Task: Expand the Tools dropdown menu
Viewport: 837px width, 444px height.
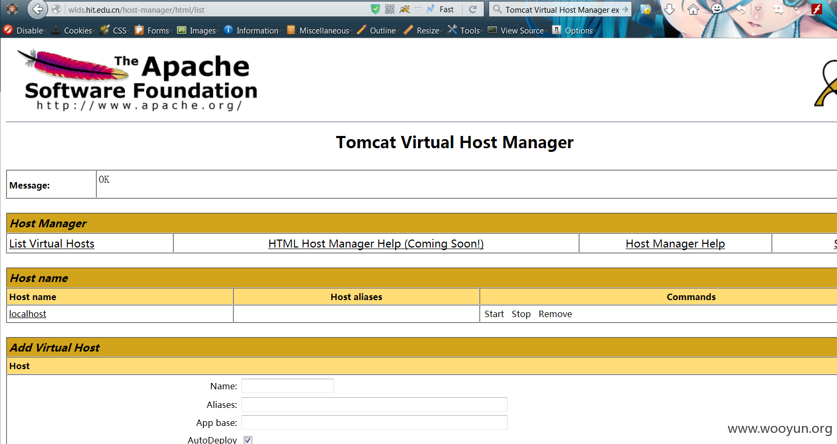Action: click(x=465, y=30)
